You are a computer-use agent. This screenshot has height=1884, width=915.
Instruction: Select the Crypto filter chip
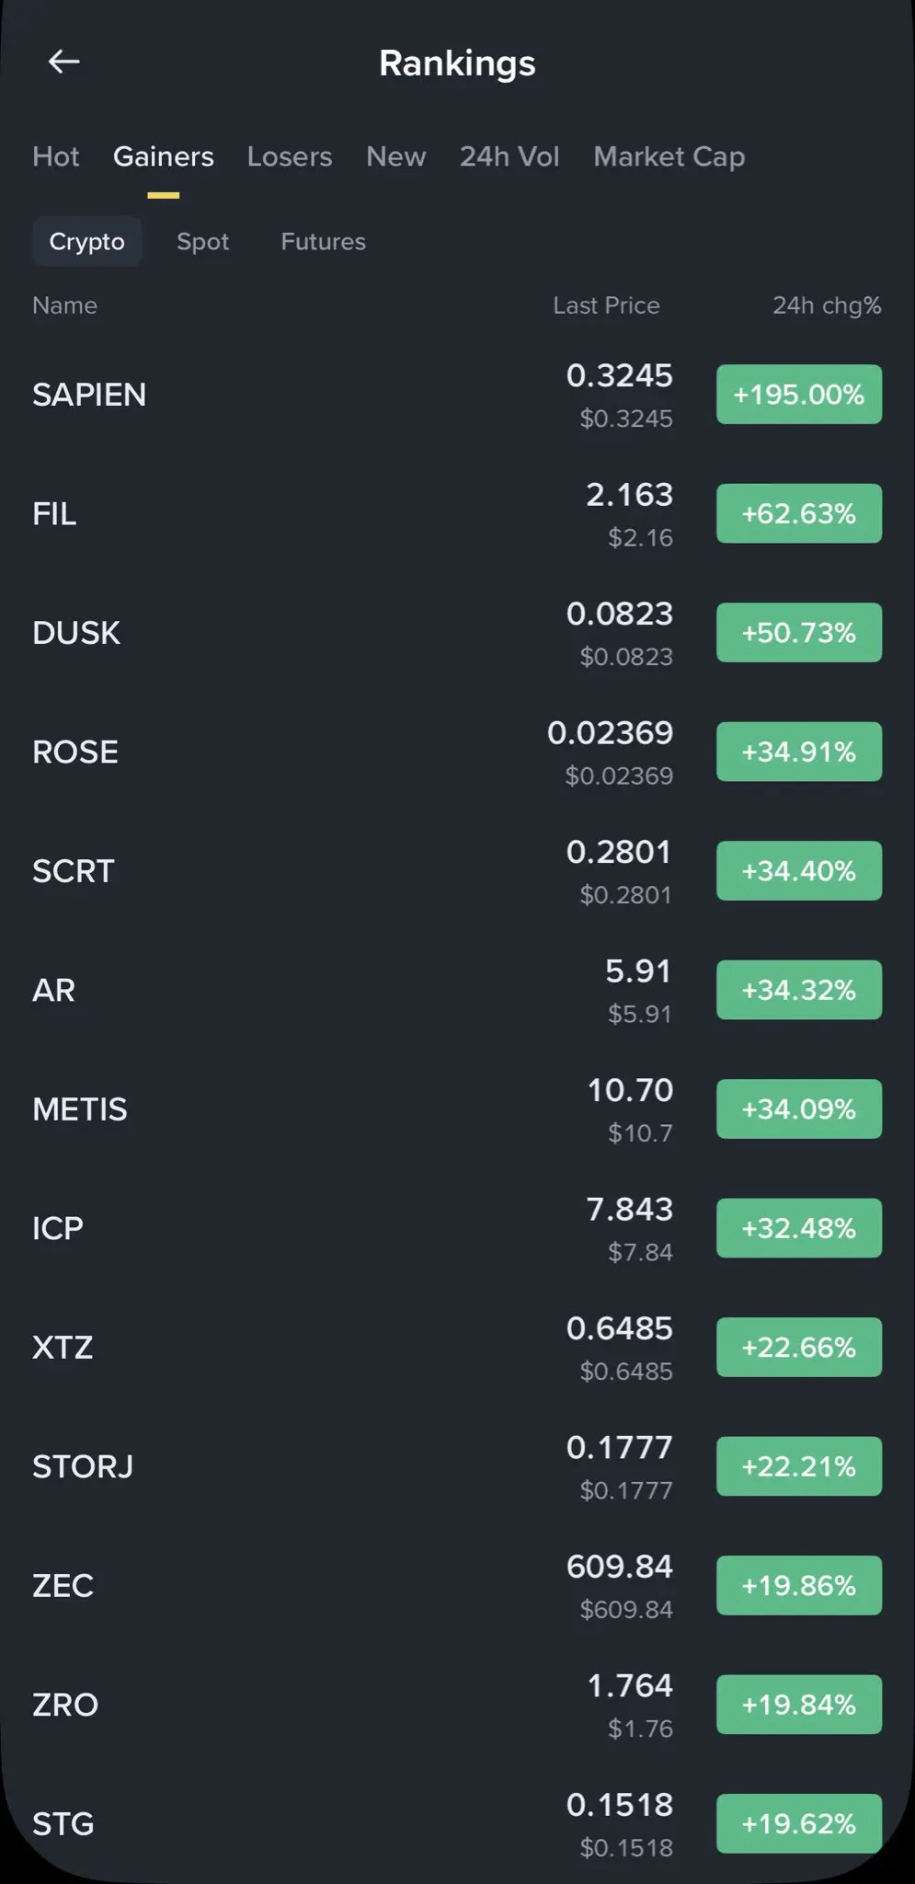(86, 241)
